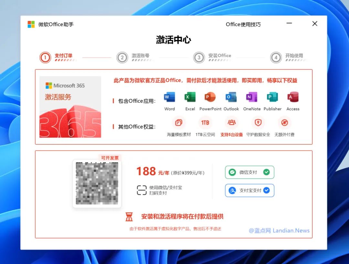Click the hourglass icon beside payment notice
The width and height of the screenshot is (349, 264).
tap(129, 217)
